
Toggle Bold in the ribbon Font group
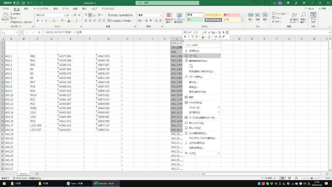(38, 20)
